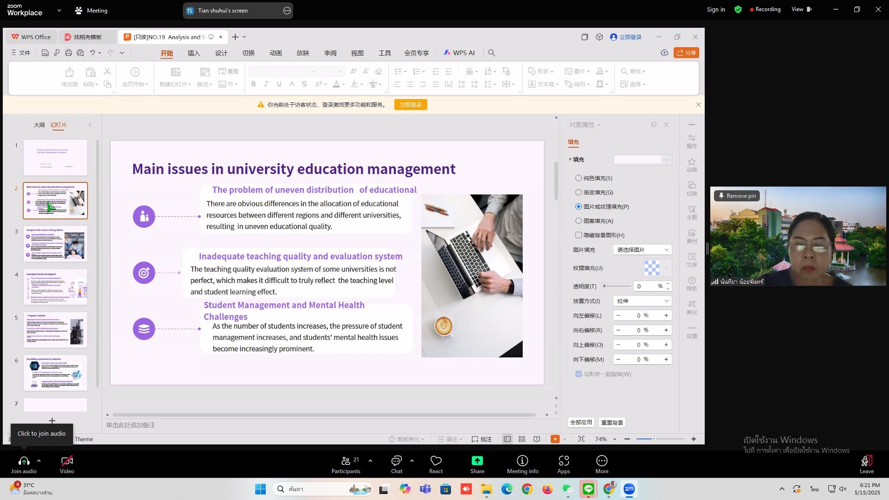889x500 pixels.
Task: Open Zoom Participants list
Action: click(x=346, y=464)
